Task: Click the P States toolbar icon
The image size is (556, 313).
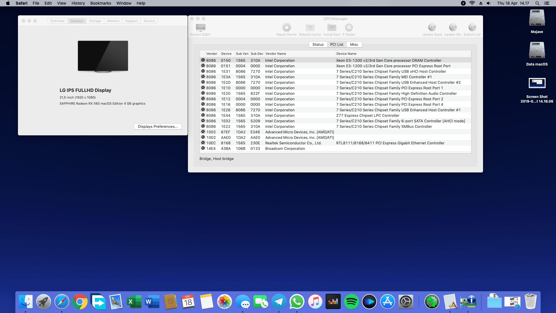Action: click(x=349, y=28)
